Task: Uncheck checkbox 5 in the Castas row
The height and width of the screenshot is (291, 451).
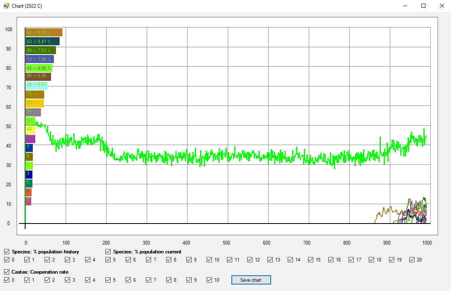Action: (x=108, y=280)
